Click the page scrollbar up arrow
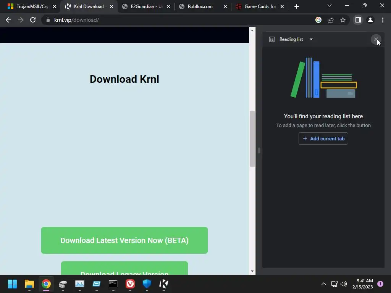This screenshot has width=391, height=293. [x=252, y=31]
